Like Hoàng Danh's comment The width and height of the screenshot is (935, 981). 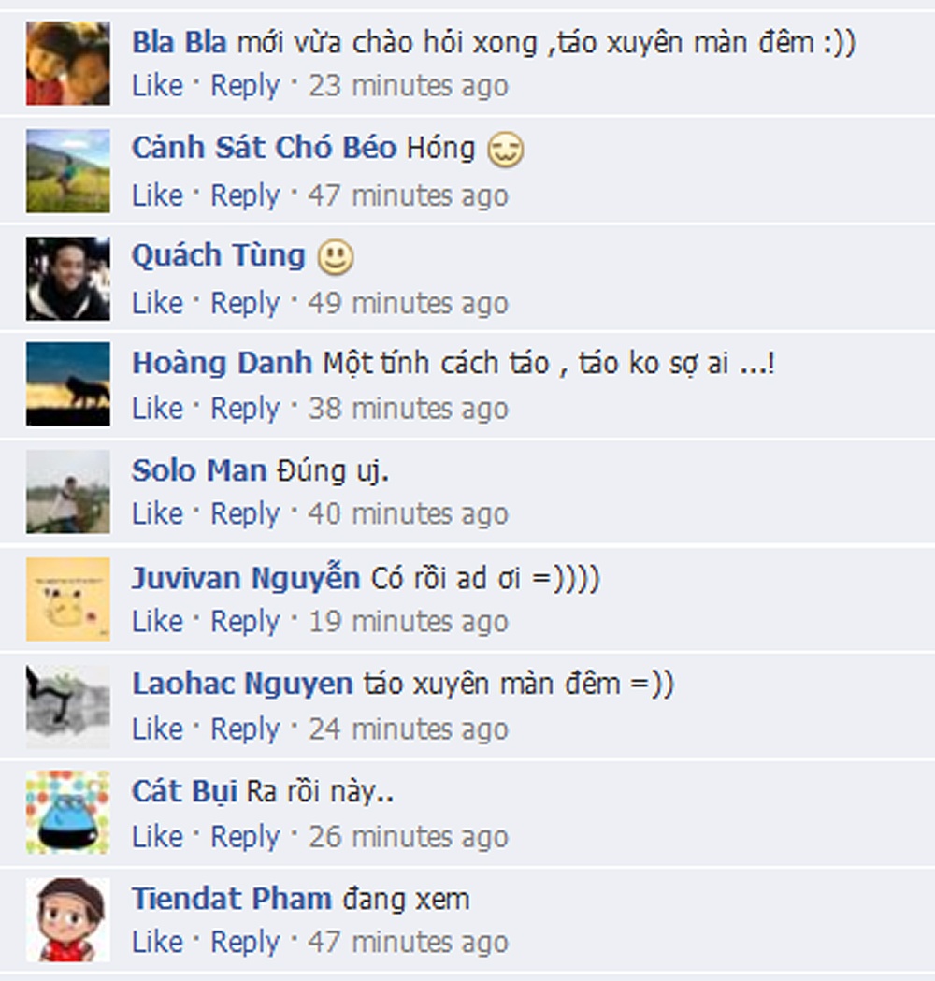pos(157,409)
